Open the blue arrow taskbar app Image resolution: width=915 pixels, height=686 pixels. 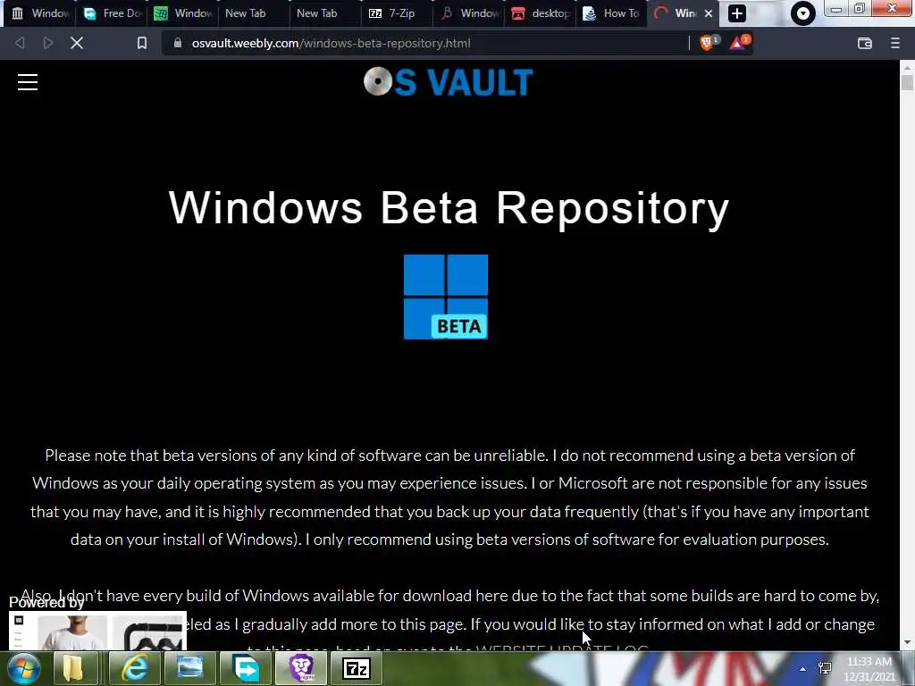pos(247,668)
